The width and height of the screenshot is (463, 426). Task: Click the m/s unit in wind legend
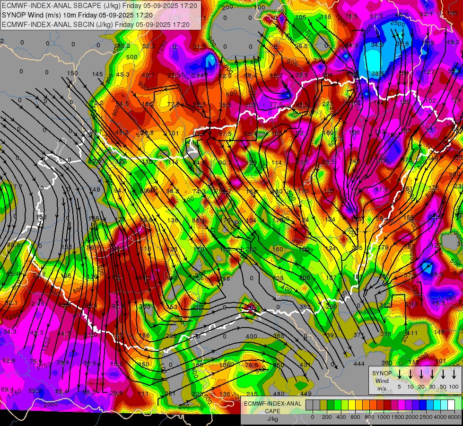[382, 389]
